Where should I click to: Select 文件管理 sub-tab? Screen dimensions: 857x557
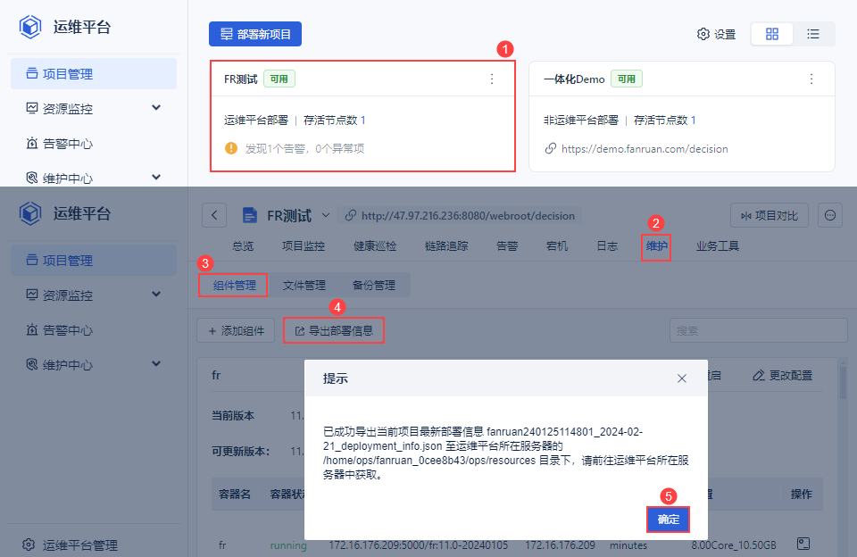[304, 286]
